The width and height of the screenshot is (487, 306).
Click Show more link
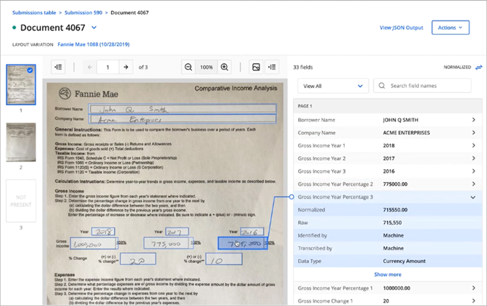388,274
